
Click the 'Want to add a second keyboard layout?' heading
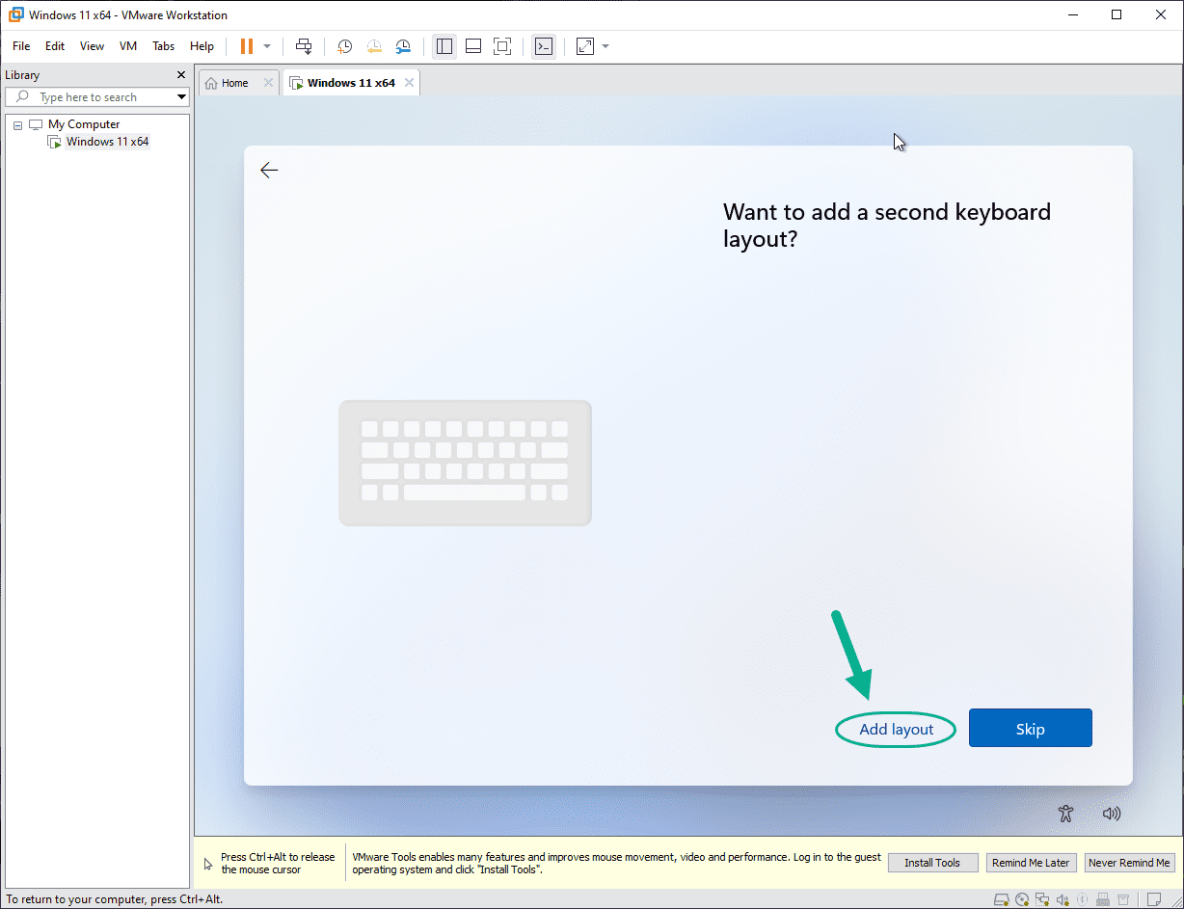point(887,225)
